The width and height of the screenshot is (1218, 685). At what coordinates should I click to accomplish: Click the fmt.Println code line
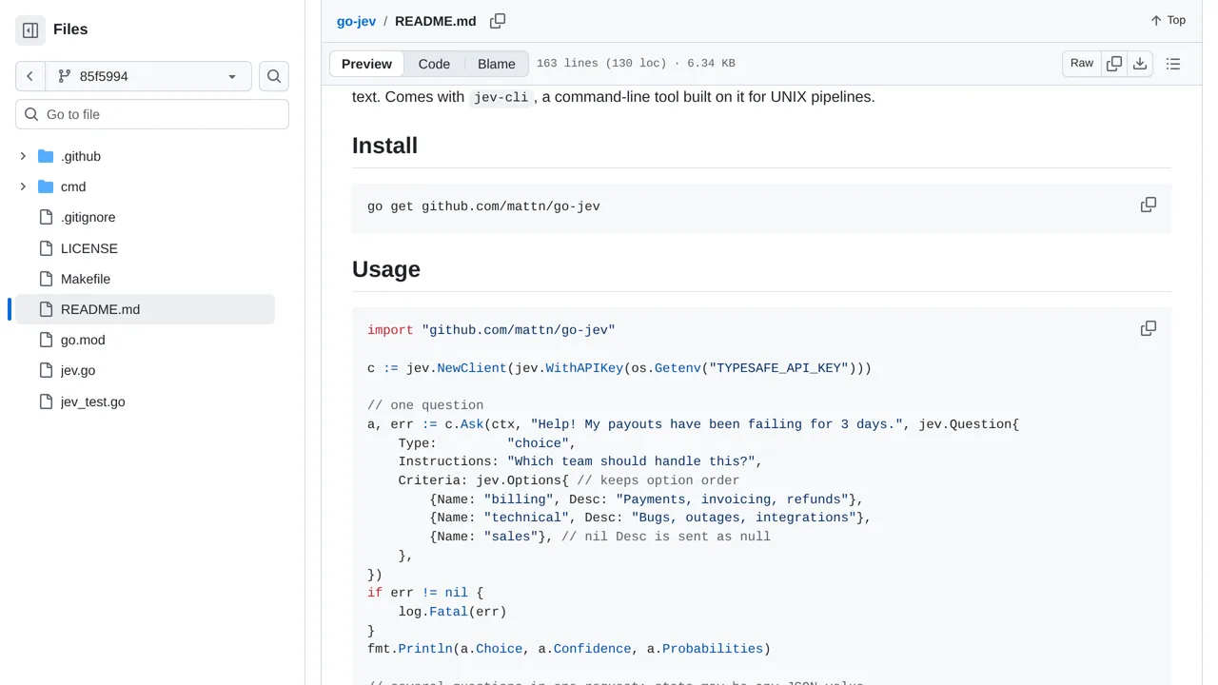pyautogui.click(x=569, y=649)
